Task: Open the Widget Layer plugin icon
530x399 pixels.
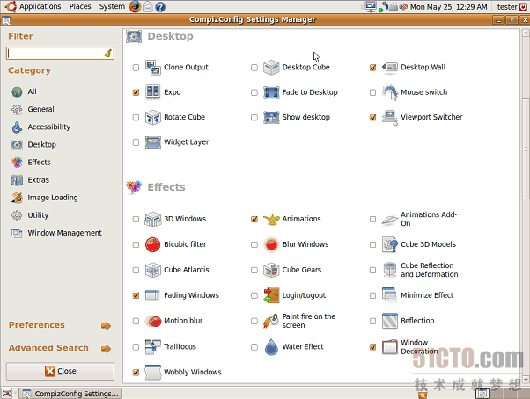Action: [x=153, y=142]
